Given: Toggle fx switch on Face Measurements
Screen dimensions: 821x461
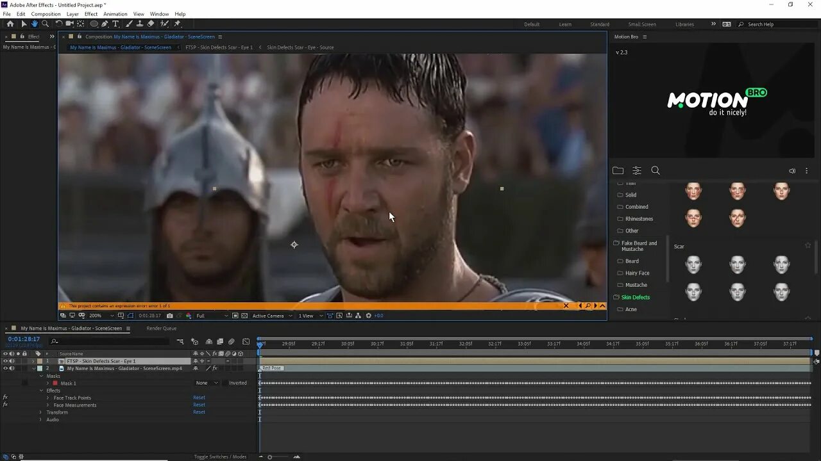Looking at the screenshot, I should 5,405.
